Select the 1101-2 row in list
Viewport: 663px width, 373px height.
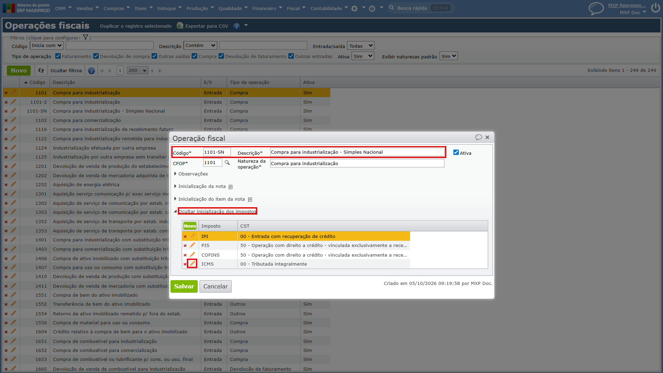point(167,102)
